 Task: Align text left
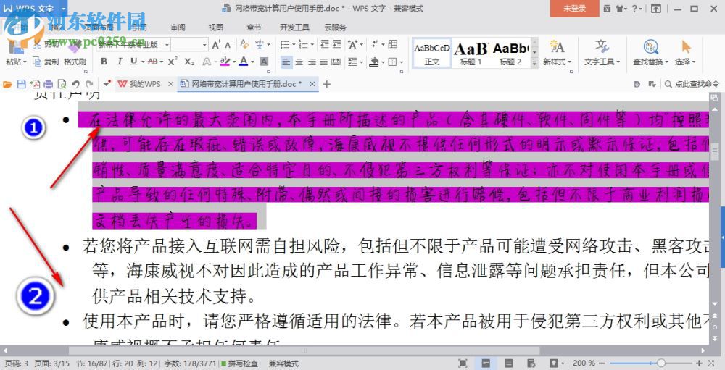pyautogui.click(x=286, y=62)
